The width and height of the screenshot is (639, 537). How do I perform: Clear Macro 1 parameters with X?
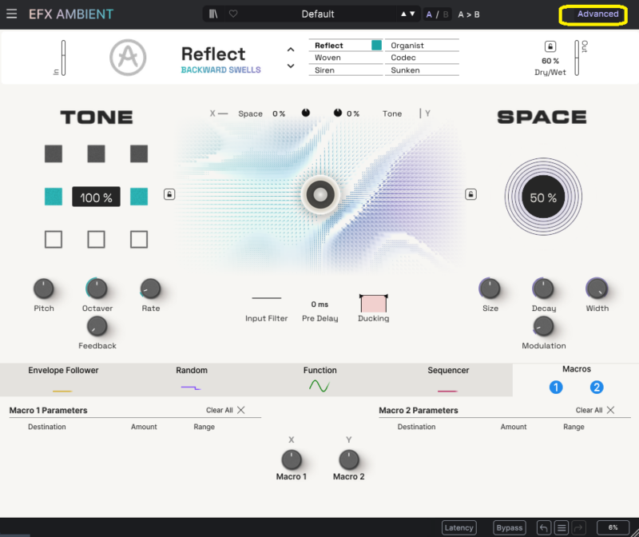point(241,410)
